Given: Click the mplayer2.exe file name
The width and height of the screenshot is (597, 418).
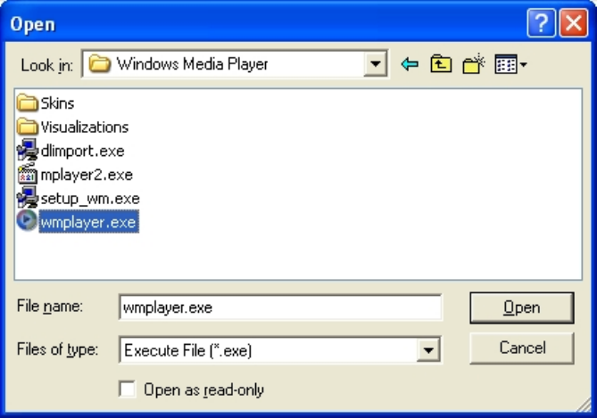Looking at the screenshot, I should click(x=87, y=175).
